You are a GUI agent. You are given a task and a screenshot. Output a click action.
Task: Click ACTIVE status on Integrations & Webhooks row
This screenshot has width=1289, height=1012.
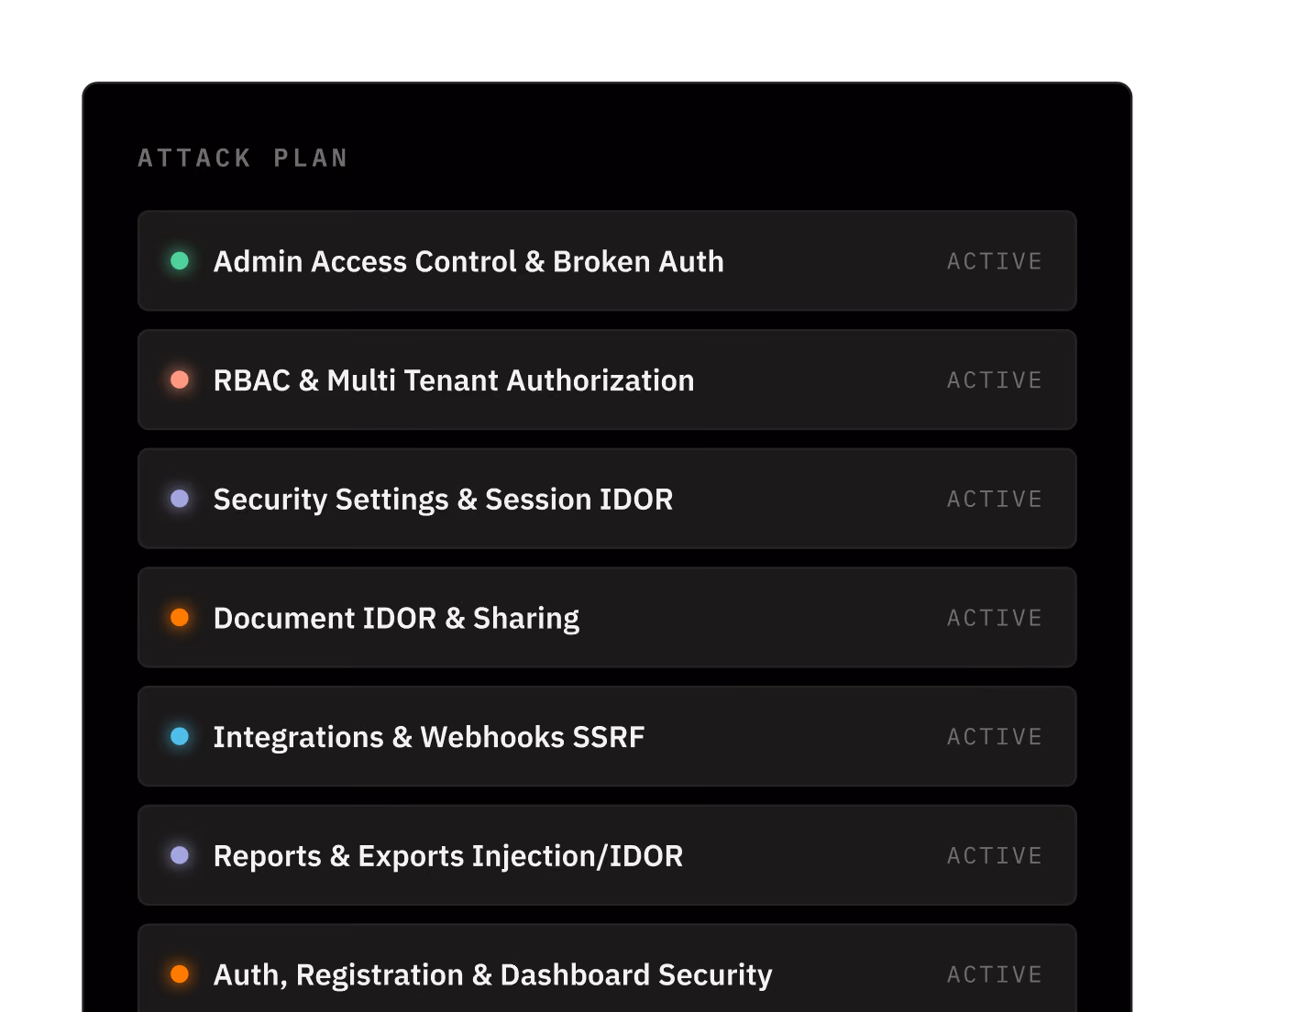tap(995, 736)
